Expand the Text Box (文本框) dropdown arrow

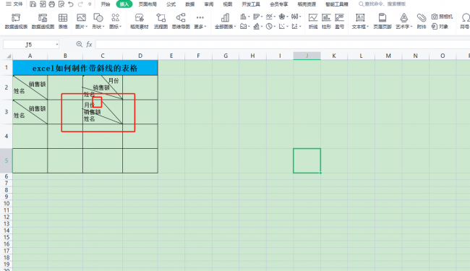pyautogui.click(x=367, y=27)
